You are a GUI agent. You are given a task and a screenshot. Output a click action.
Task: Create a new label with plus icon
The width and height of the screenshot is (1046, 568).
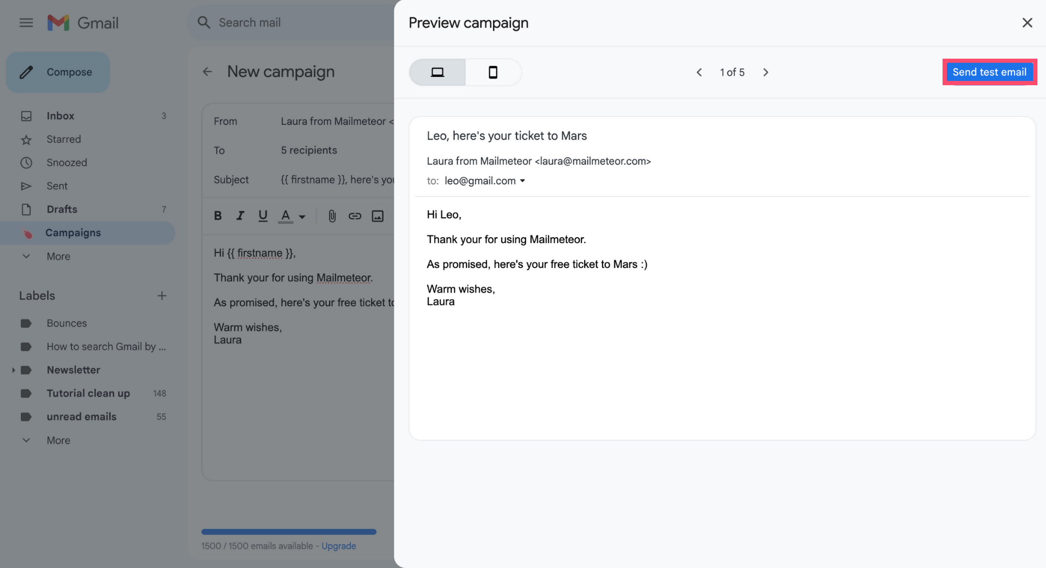pyautogui.click(x=162, y=296)
